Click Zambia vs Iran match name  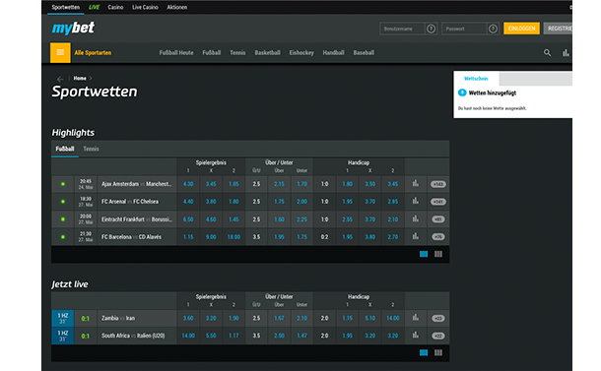pyautogui.click(x=118, y=318)
